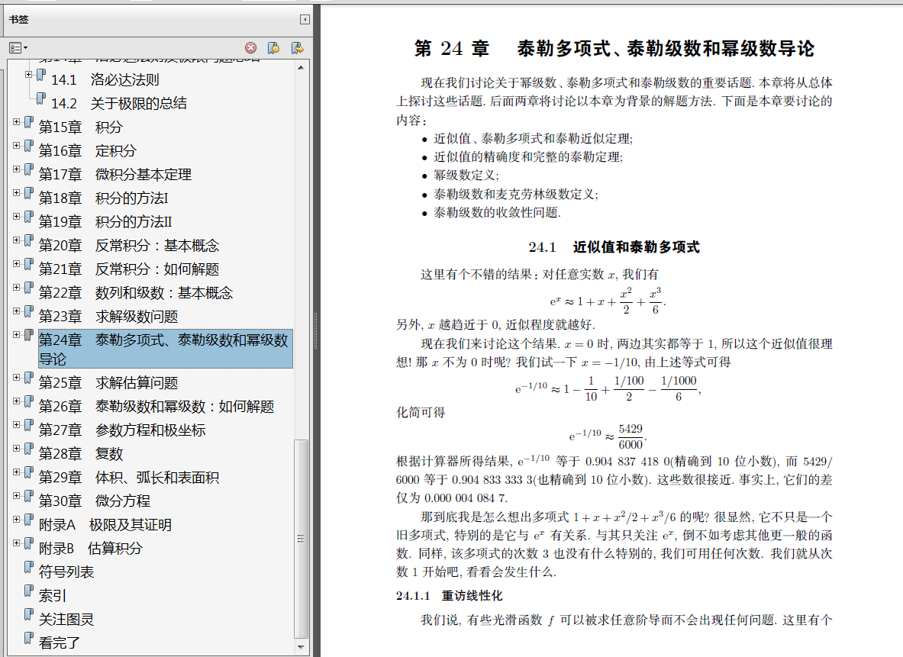Click bookmark icon beside 第27章
The image size is (903, 657).
pos(29,425)
